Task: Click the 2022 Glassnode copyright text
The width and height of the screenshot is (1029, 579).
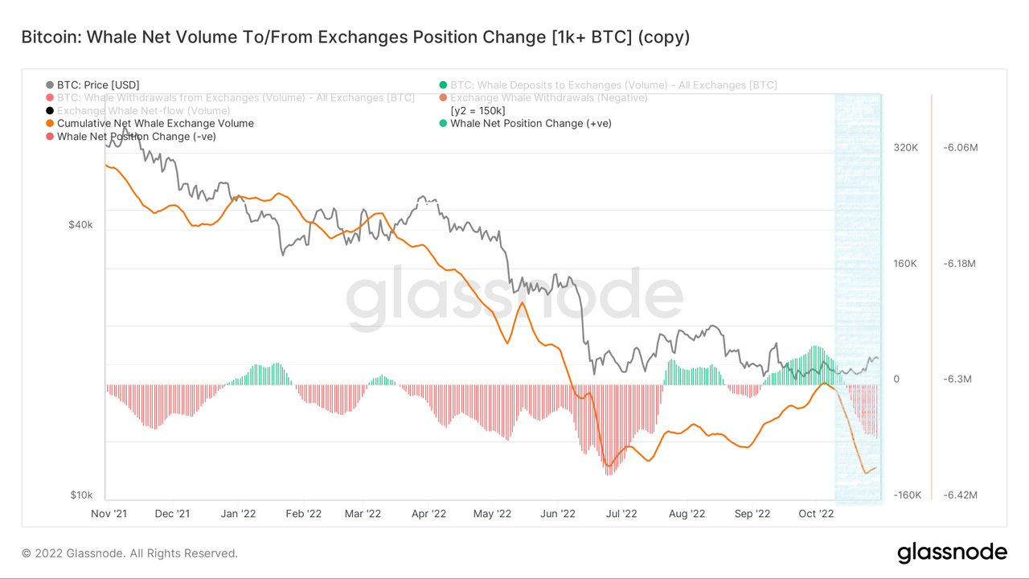Action: click(x=129, y=553)
